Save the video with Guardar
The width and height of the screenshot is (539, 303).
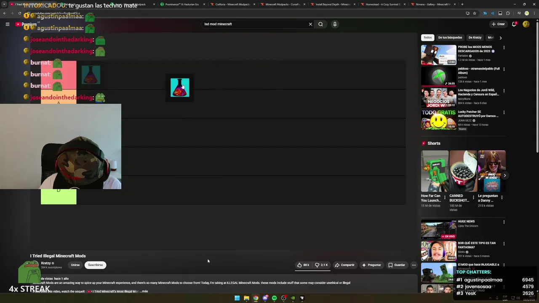[x=397, y=265]
